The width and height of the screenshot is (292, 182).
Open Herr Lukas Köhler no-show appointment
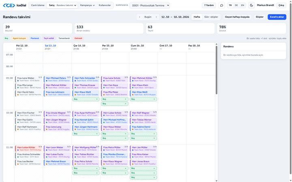[29, 148]
